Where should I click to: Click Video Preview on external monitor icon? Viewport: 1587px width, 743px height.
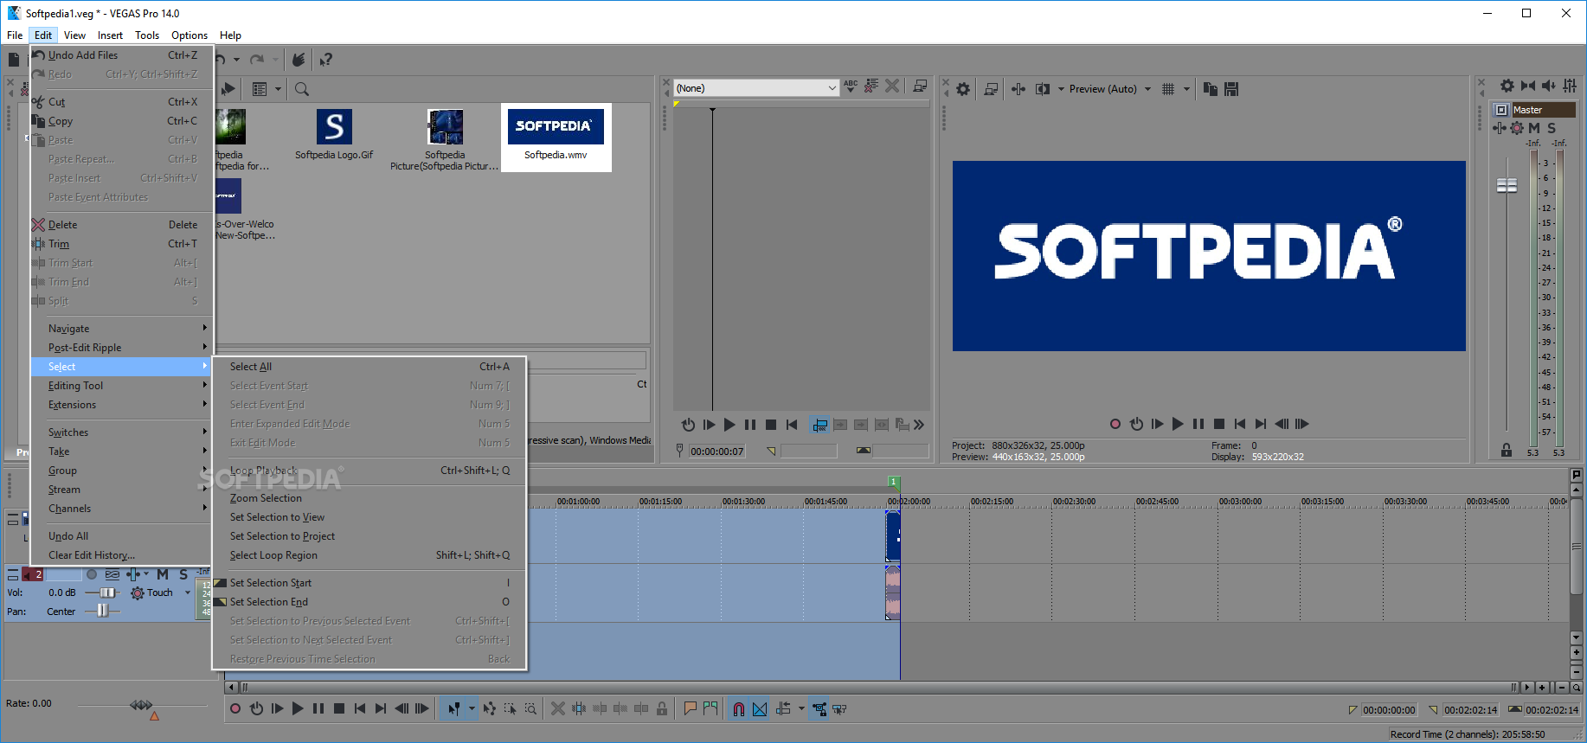992,88
